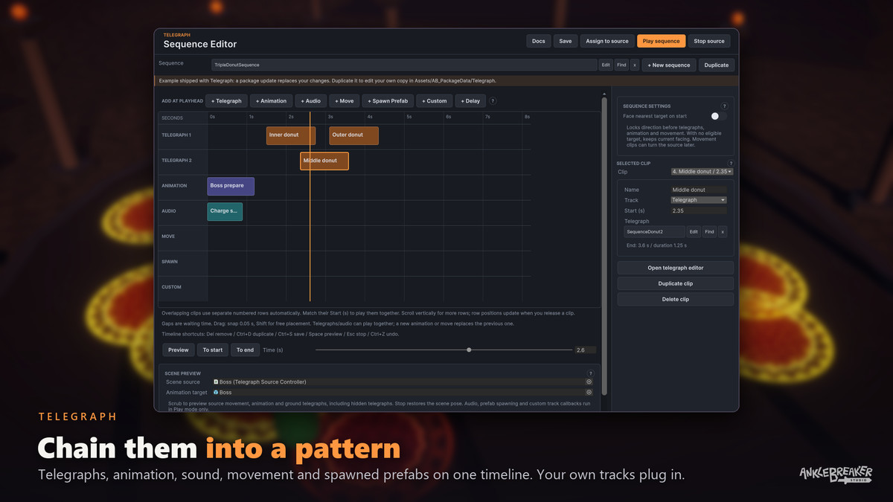
Task: Select the Boss prepare animation clip
Action: point(231,186)
